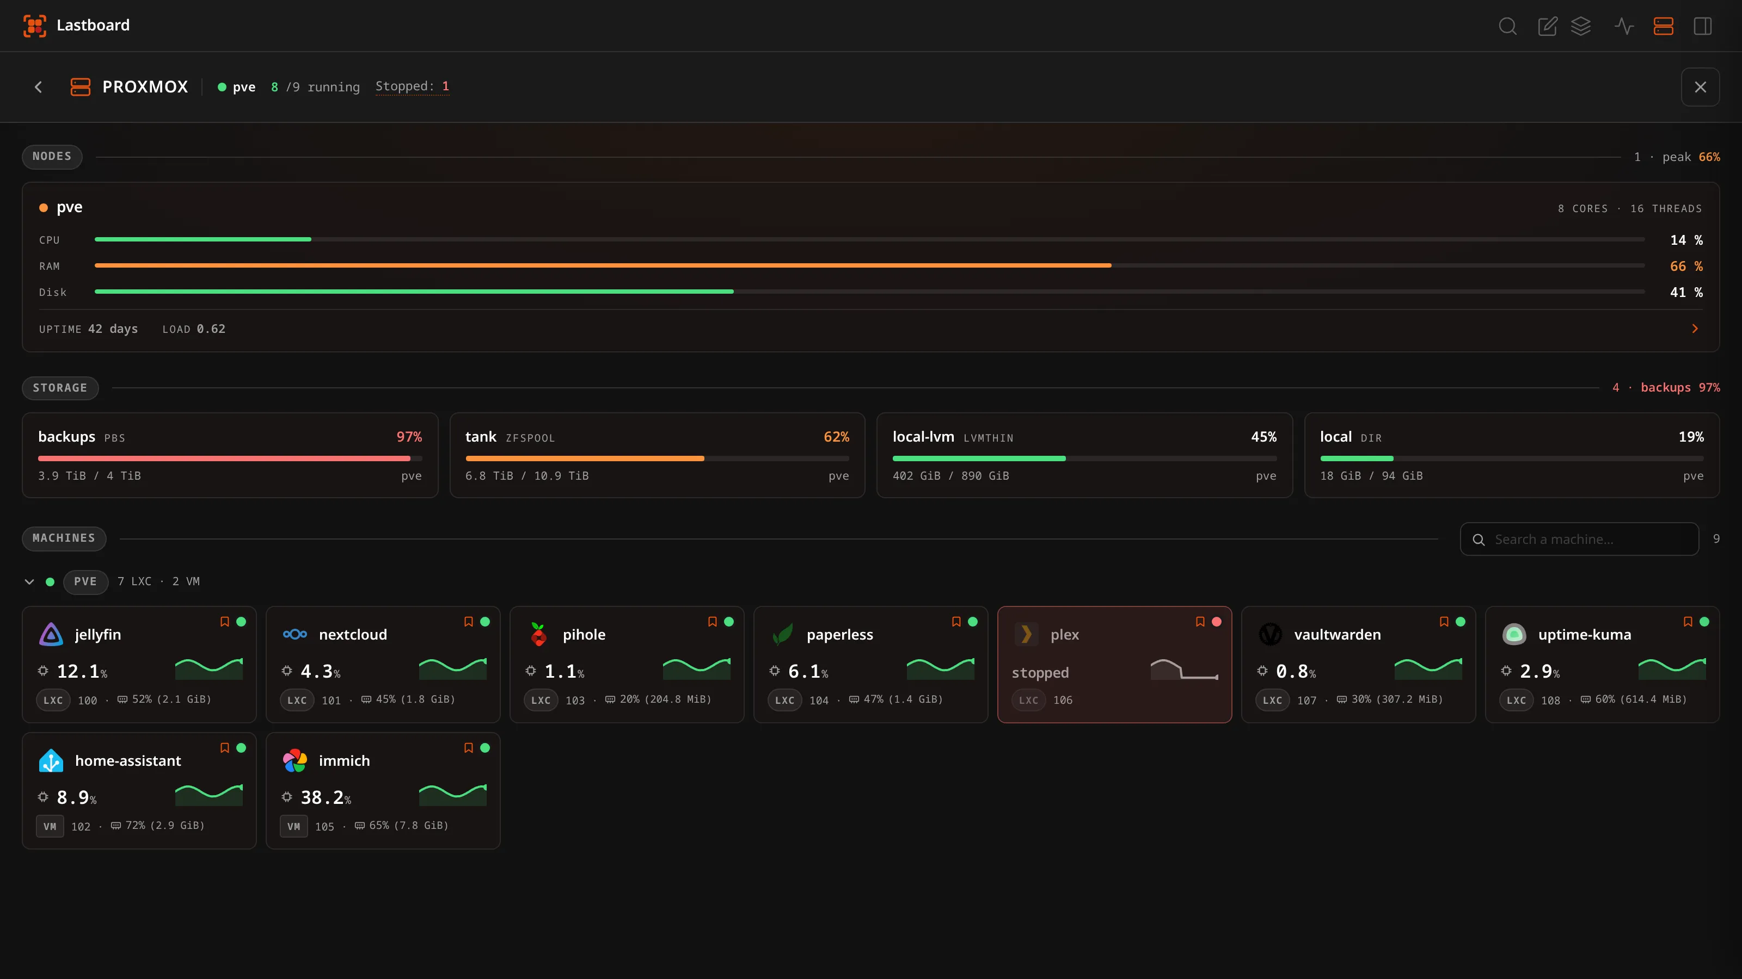Click the PVE group badge
Viewport: 1742px width, 979px height.
click(85, 582)
